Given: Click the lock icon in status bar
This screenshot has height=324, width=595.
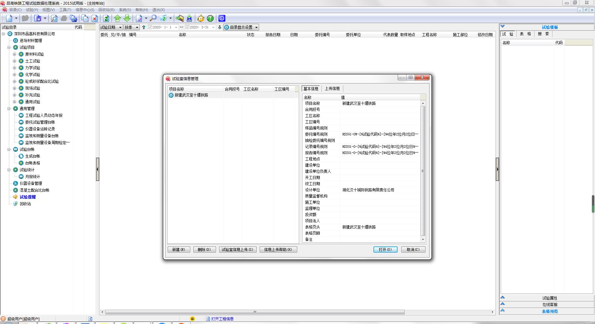Looking at the screenshot, I should pos(192,319).
